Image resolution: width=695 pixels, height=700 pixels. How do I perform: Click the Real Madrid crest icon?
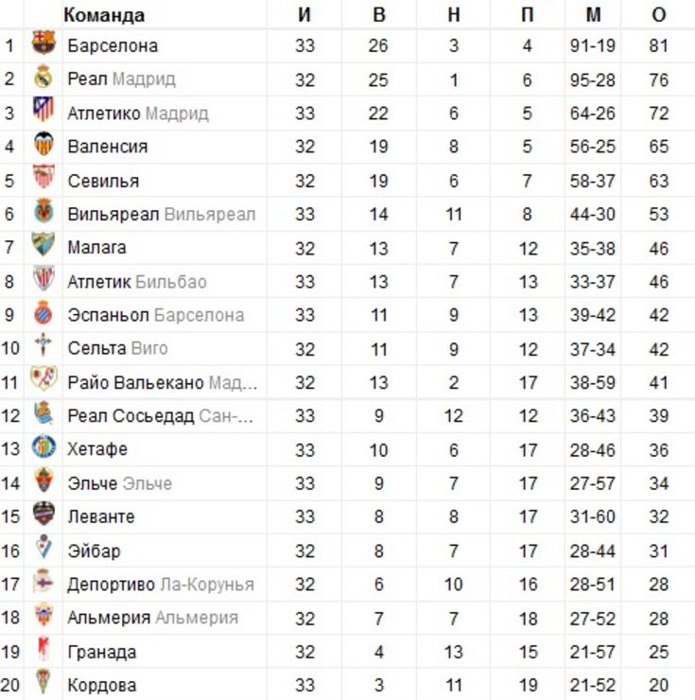pos(43,77)
